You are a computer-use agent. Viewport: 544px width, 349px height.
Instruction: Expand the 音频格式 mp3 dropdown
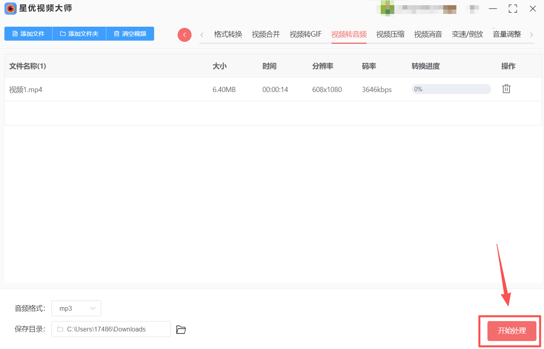click(x=76, y=308)
